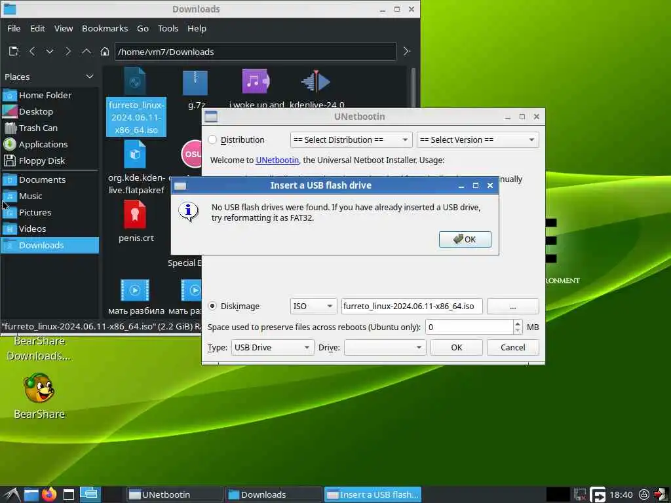Open the Type USB Drive dropdown
Screen dimensions: 671x503
pos(273,347)
